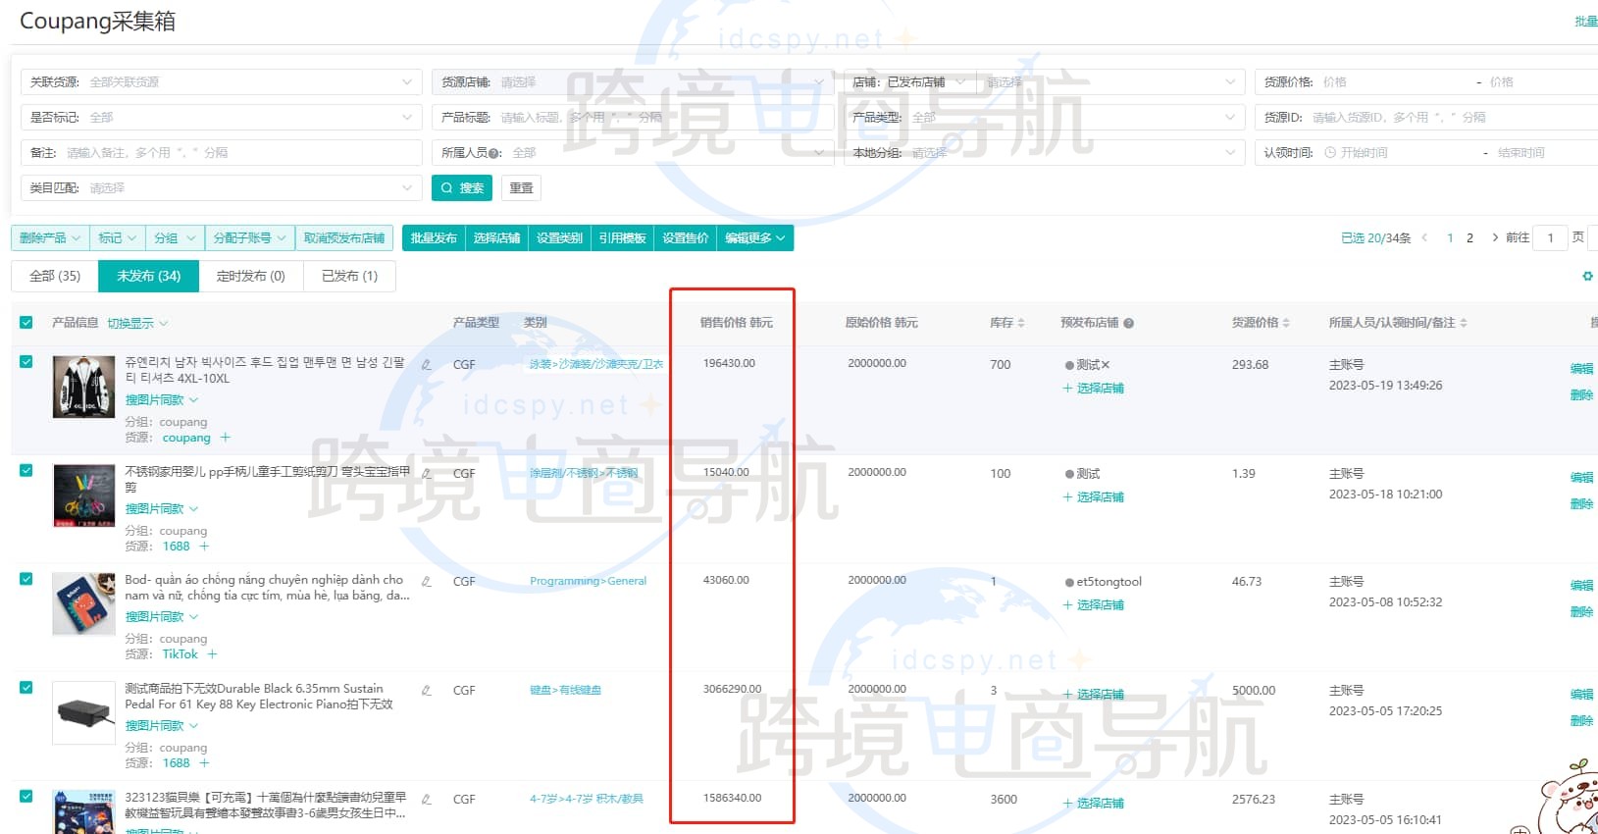1598x834 pixels.
Task: Click 设置类别 button
Action: click(559, 238)
